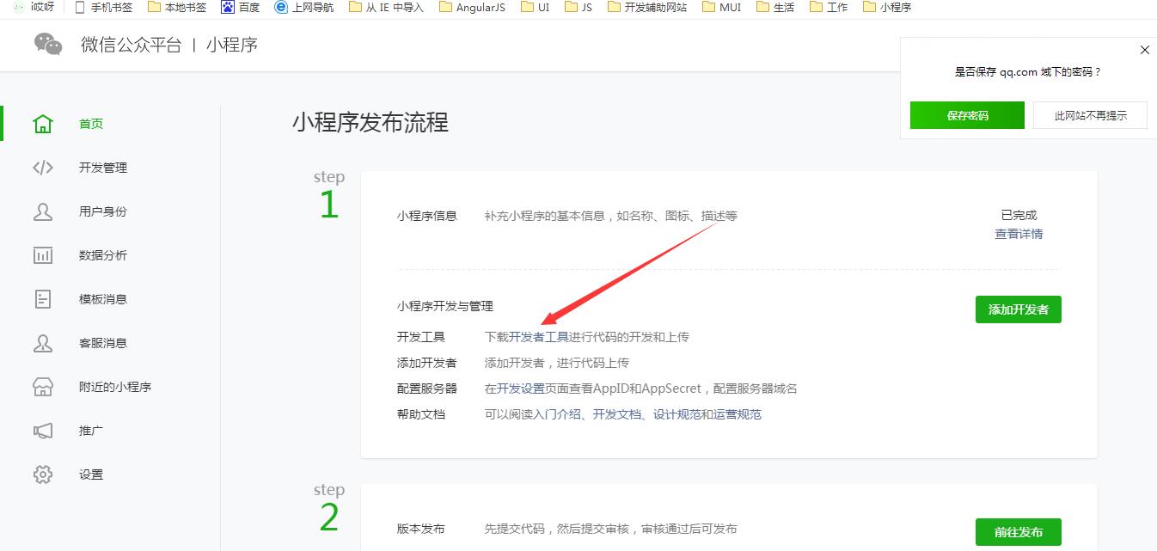1157x551 pixels.
Task: Click the 小程序发布流程 heading
Action: tap(370, 122)
